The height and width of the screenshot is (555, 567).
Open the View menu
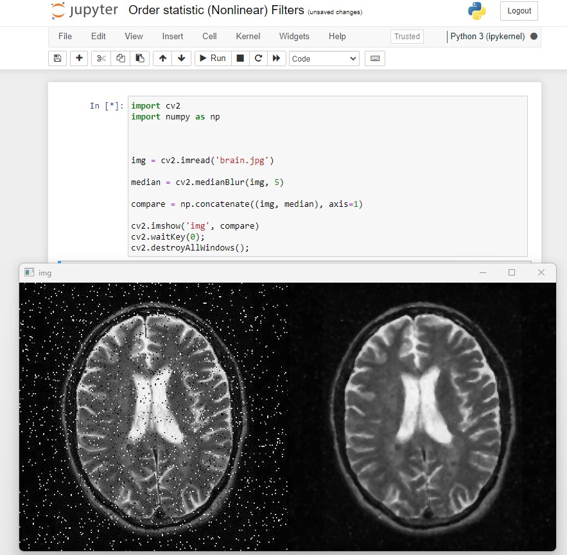coord(134,37)
